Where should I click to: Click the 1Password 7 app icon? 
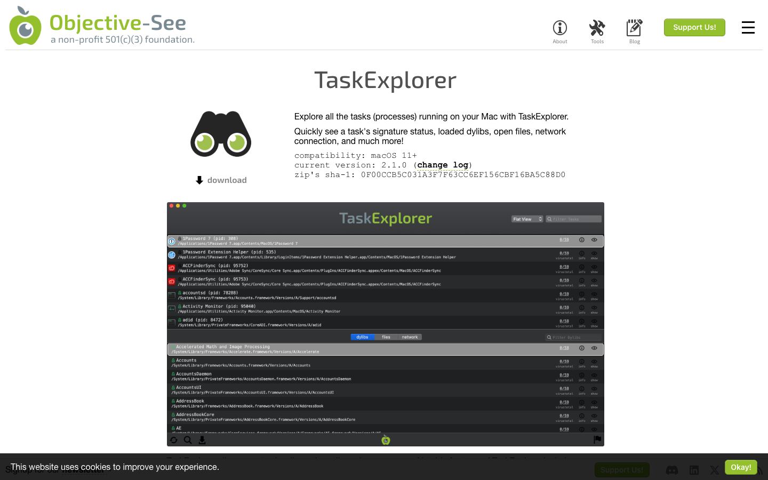pos(172,241)
